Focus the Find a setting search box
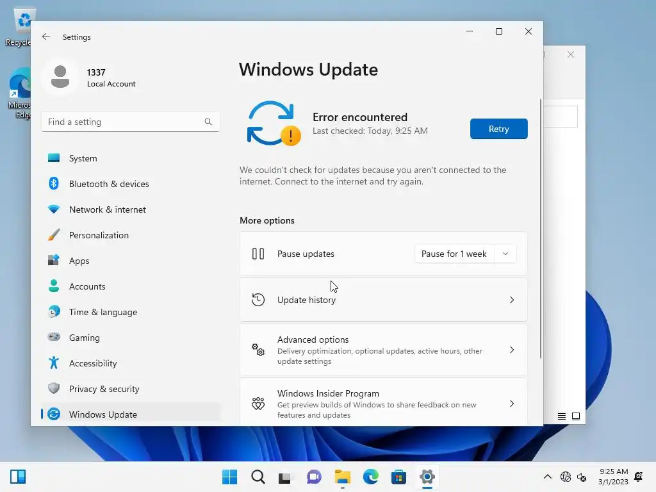 (131, 122)
